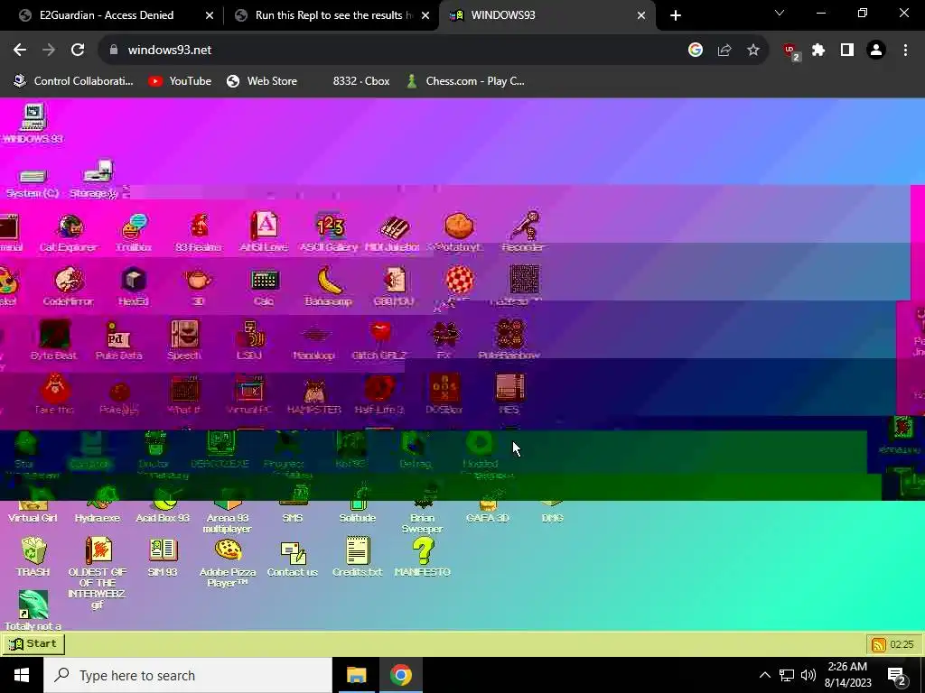
Task: Go back to the previous page
Action: click(20, 51)
